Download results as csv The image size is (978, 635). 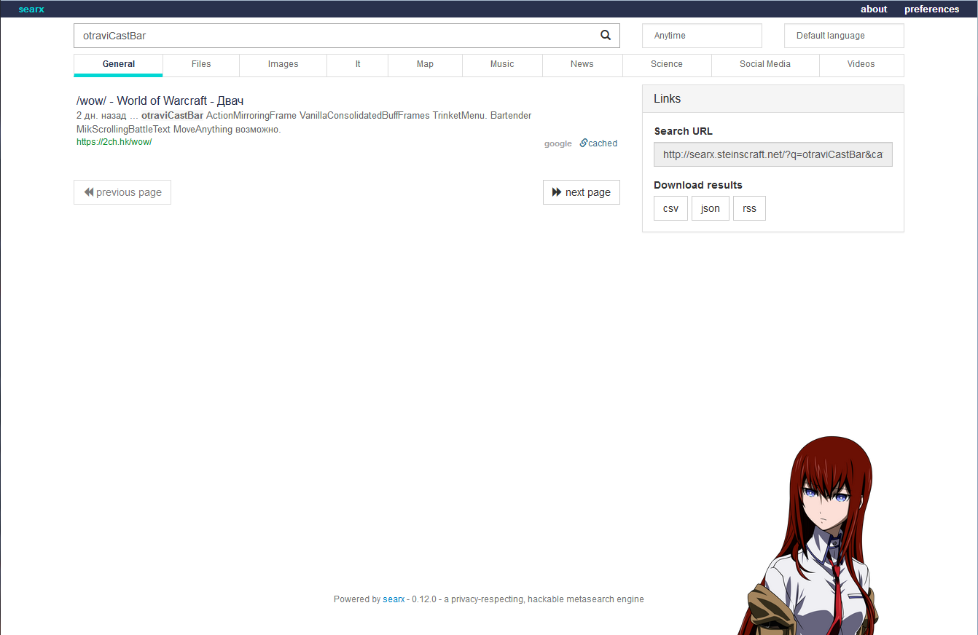pyautogui.click(x=670, y=208)
